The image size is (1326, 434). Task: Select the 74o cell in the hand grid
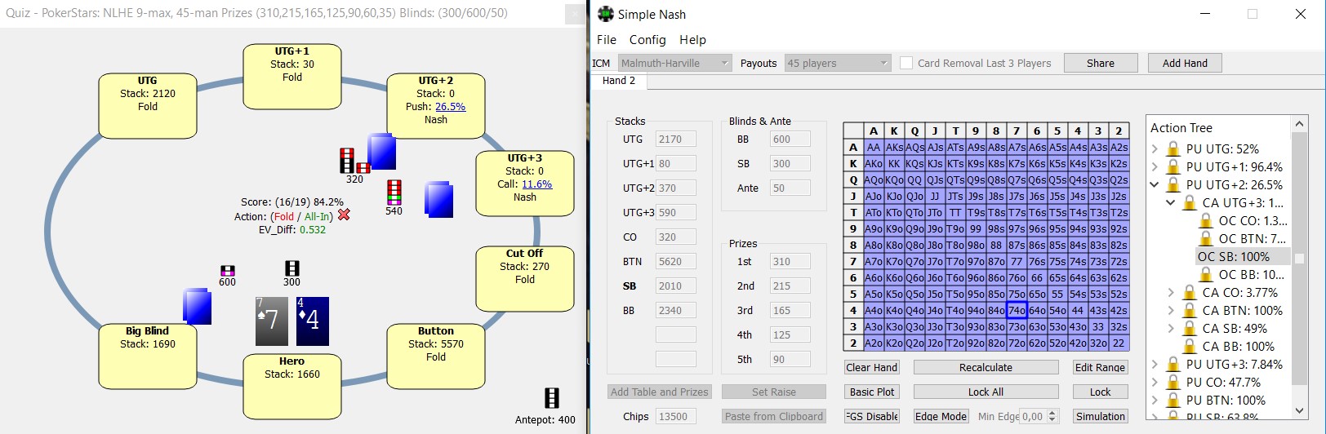pyautogui.click(x=1017, y=311)
